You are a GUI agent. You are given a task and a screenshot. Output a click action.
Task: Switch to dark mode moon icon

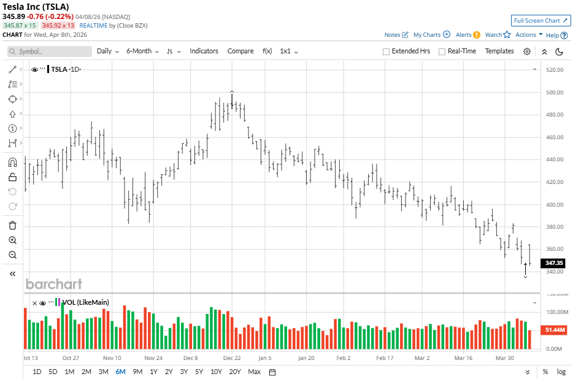(559, 52)
